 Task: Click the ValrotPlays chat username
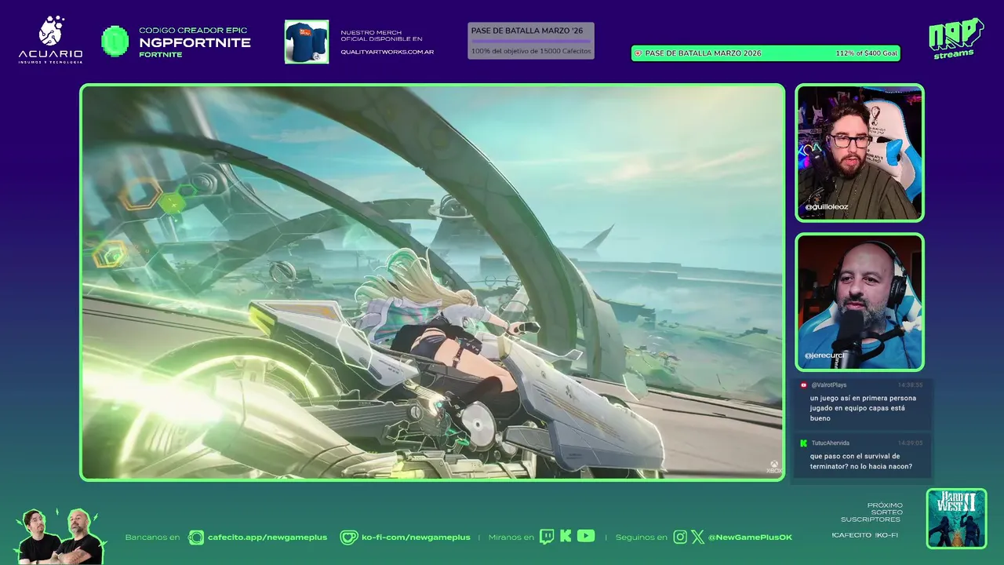click(828, 385)
